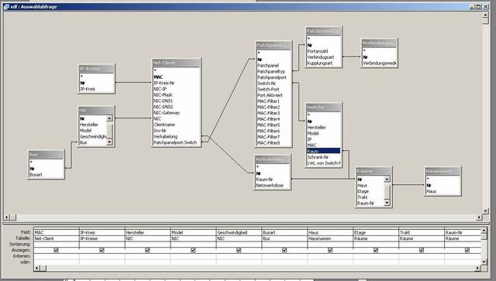Click NIC table's scroll down arrow
The width and height of the screenshot is (496, 281).
pos(109,142)
